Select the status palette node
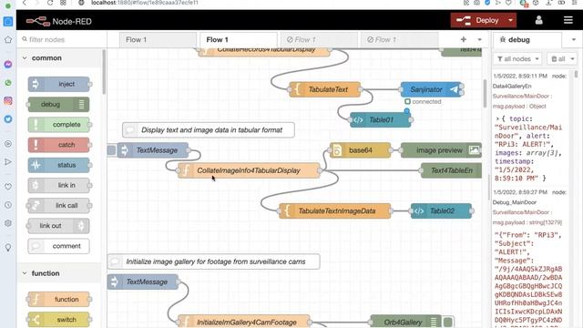583x328 pixels. point(58,165)
